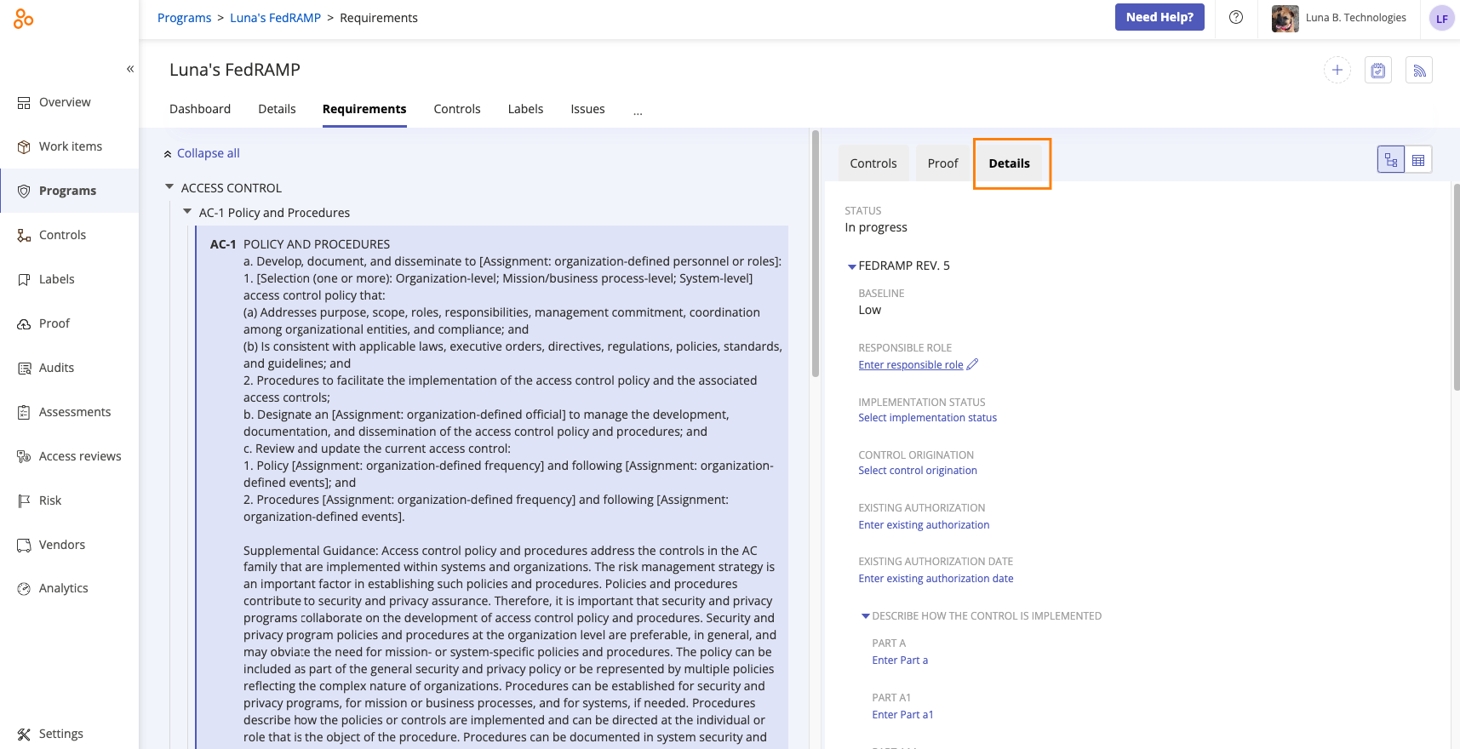1460x749 pixels.
Task: Collapse Describe How the Control Is Implemented
Action: (866, 616)
